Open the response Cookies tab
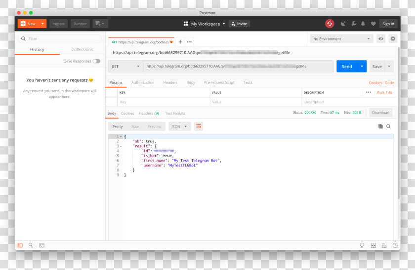415x270 pixels. click(x=127, y=113)
